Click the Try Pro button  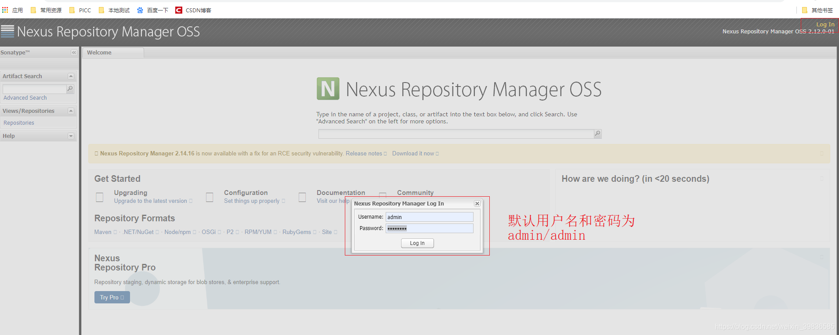[112, 297]
